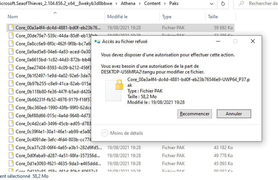The height and width of the screenshot is (180, 278).
Task: Select the Core_0d1e3093 PAK file icon
Action: point(11,163)
